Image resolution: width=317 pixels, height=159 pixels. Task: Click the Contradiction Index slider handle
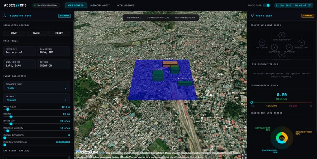pyautogui.click(x=252, y=103)
